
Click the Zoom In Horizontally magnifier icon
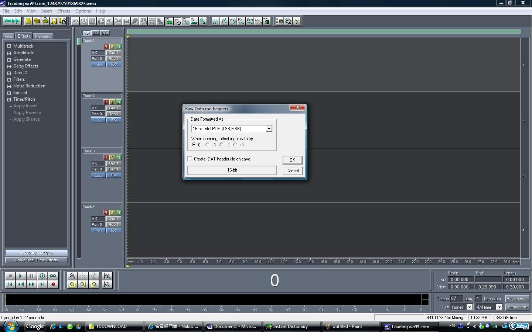click(72, 276)
